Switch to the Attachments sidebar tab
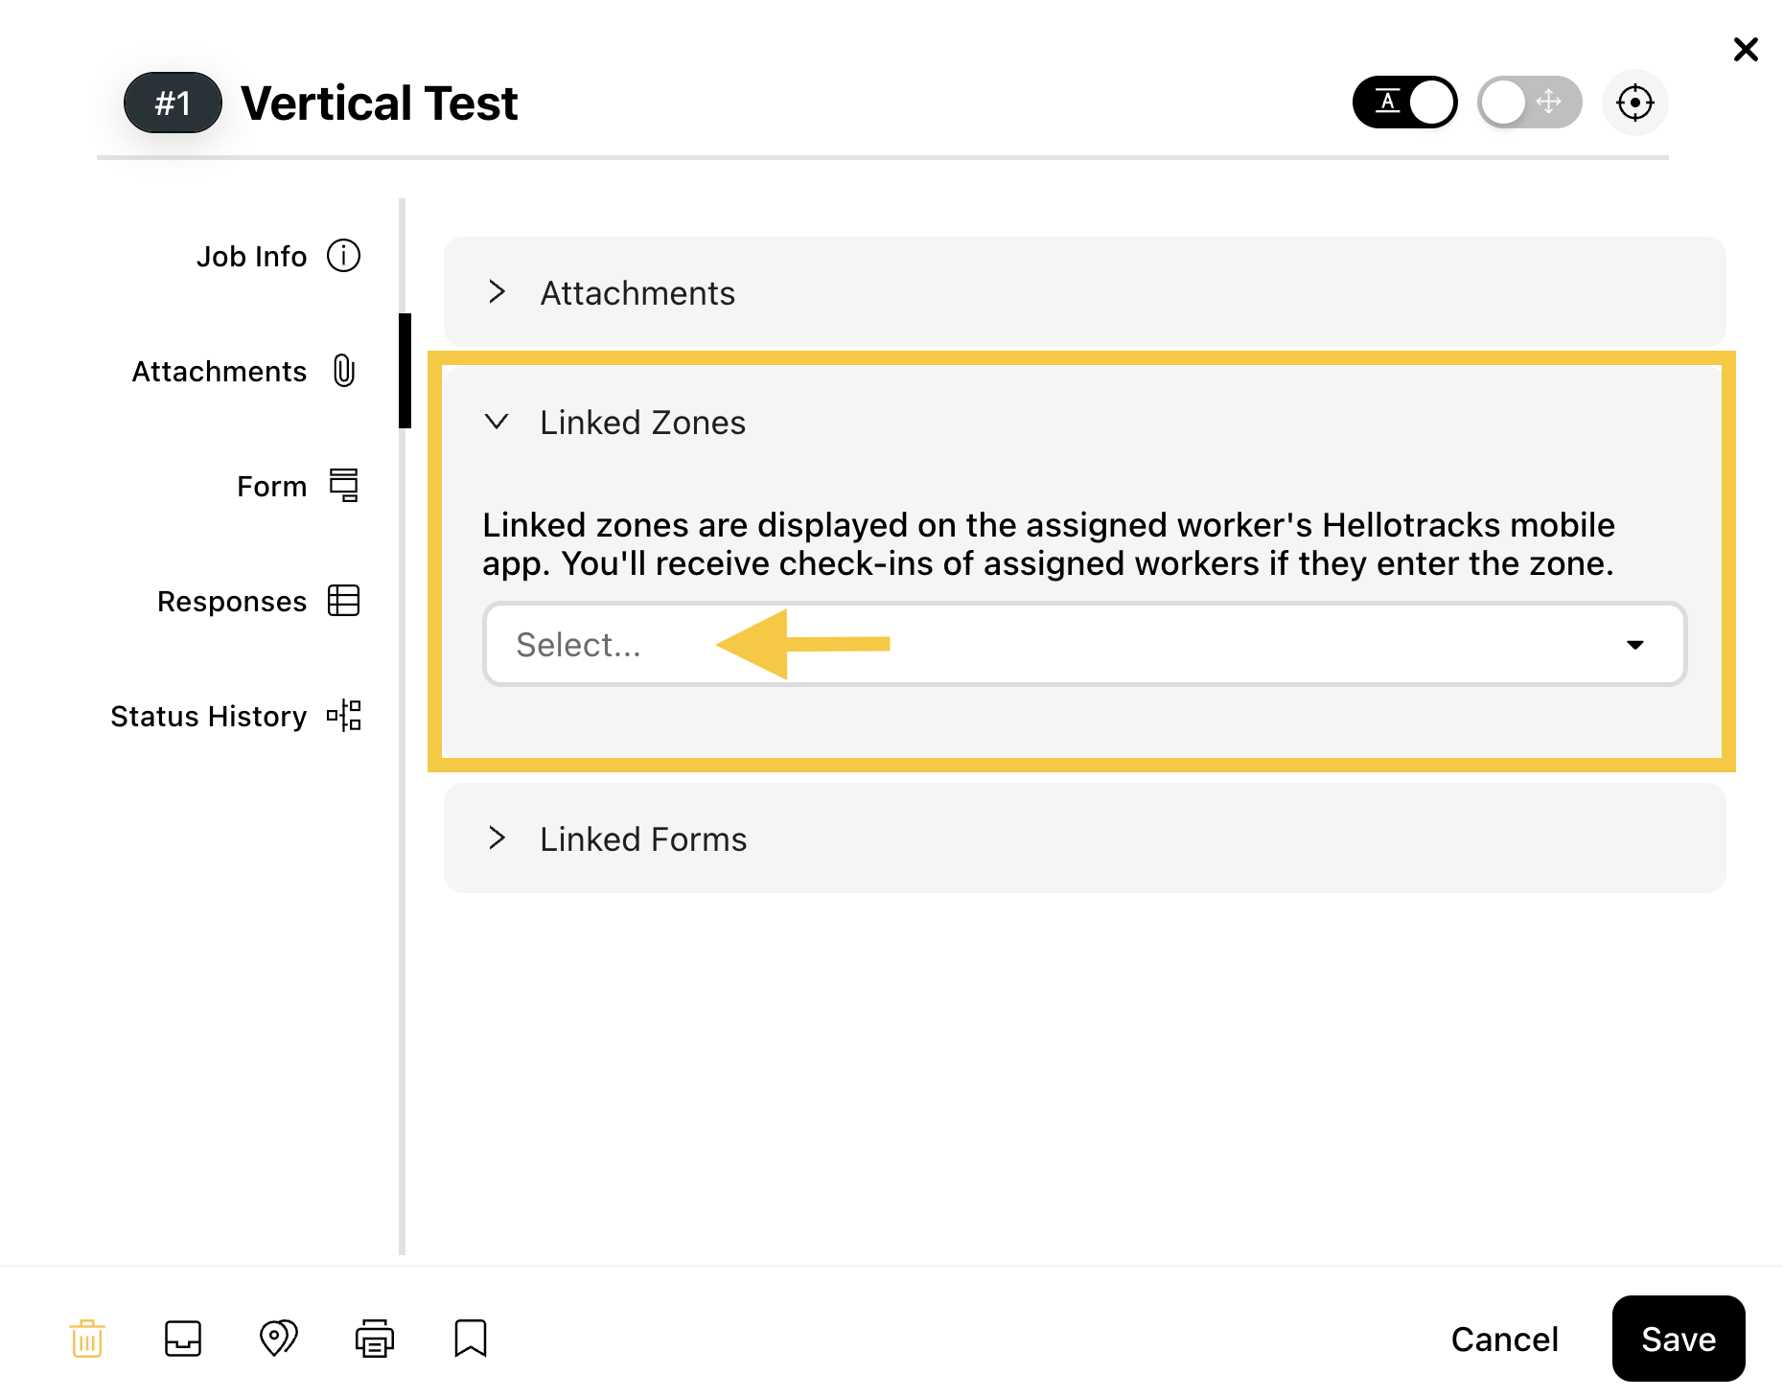 244,371
